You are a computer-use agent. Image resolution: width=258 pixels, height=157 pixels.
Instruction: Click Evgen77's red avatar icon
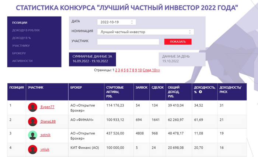[x=32, y=107]
